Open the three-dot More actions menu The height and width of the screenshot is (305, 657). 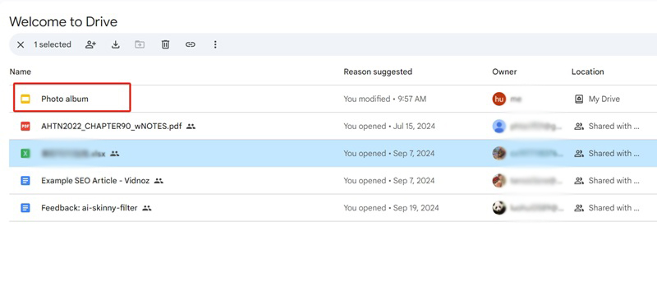tap(215, 44)
